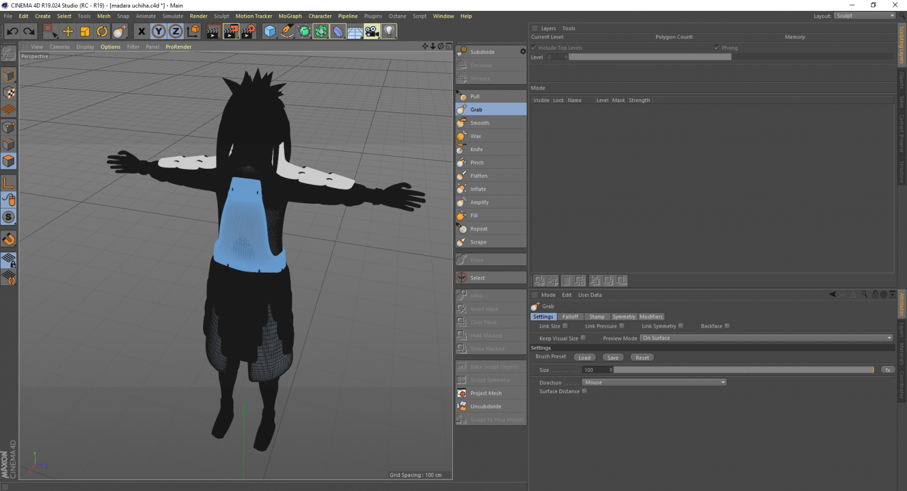Load a brush preset
Screen dimensions: 907x491
(x=584, y=357)
